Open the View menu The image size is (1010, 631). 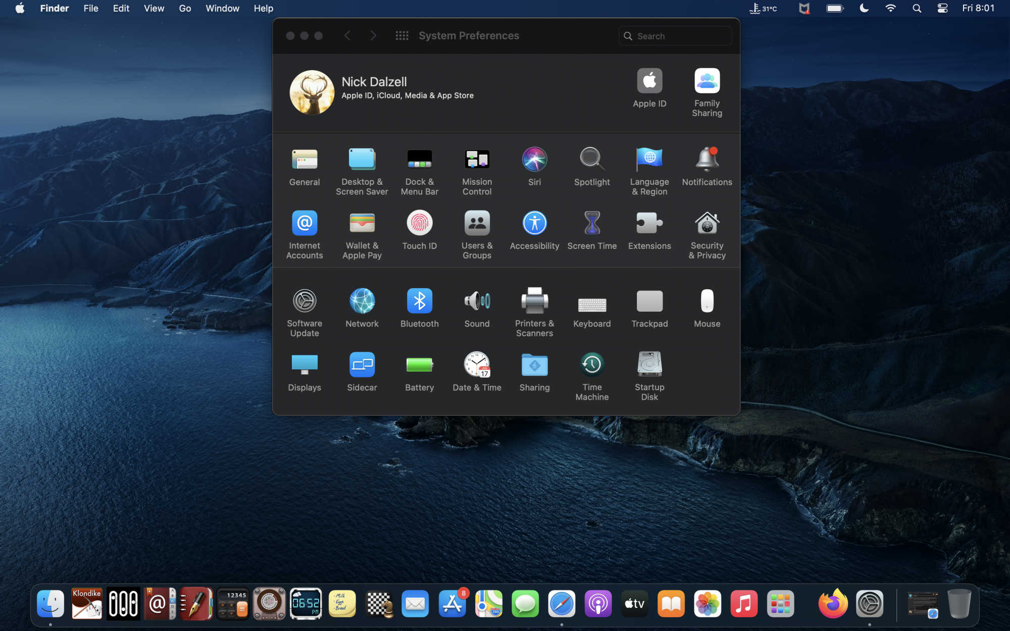[x=154, y=8]
